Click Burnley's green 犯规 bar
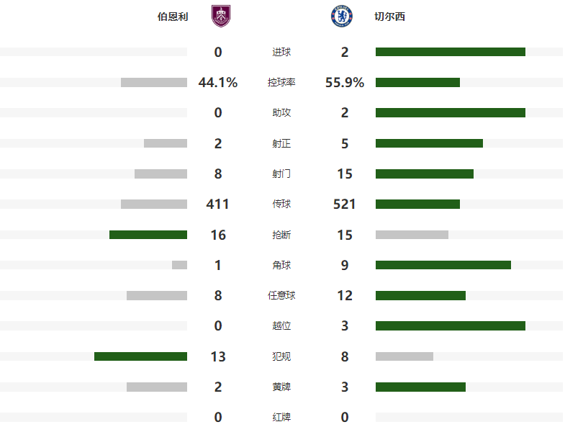Viewport: 565px width, 445px height. coord(140,356)
